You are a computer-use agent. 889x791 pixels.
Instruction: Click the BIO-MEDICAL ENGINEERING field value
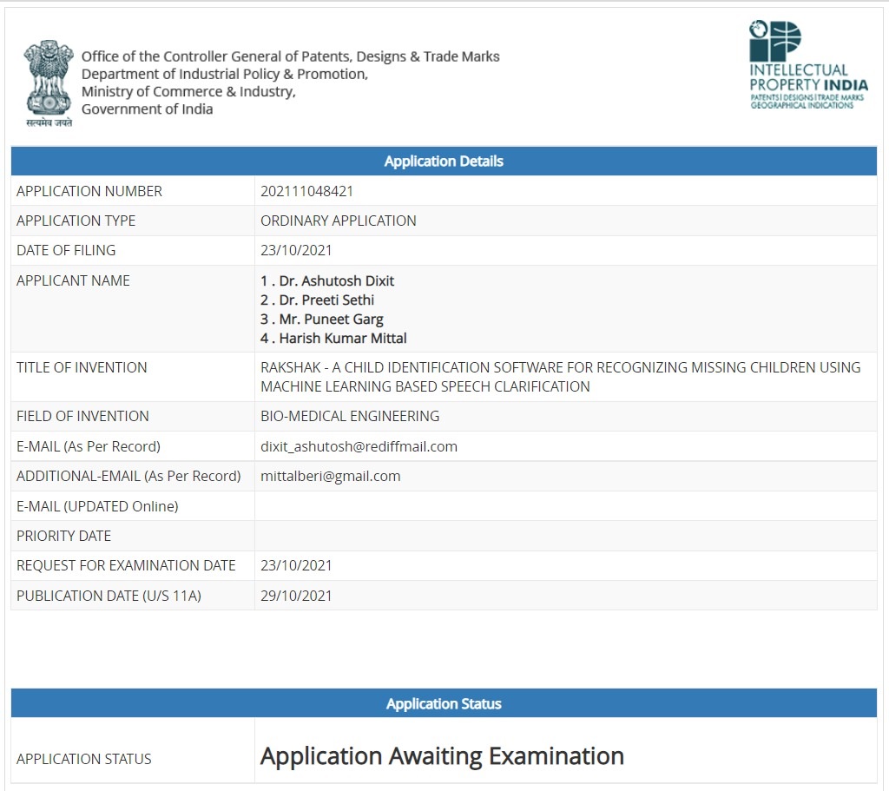[x=350, y=416]
